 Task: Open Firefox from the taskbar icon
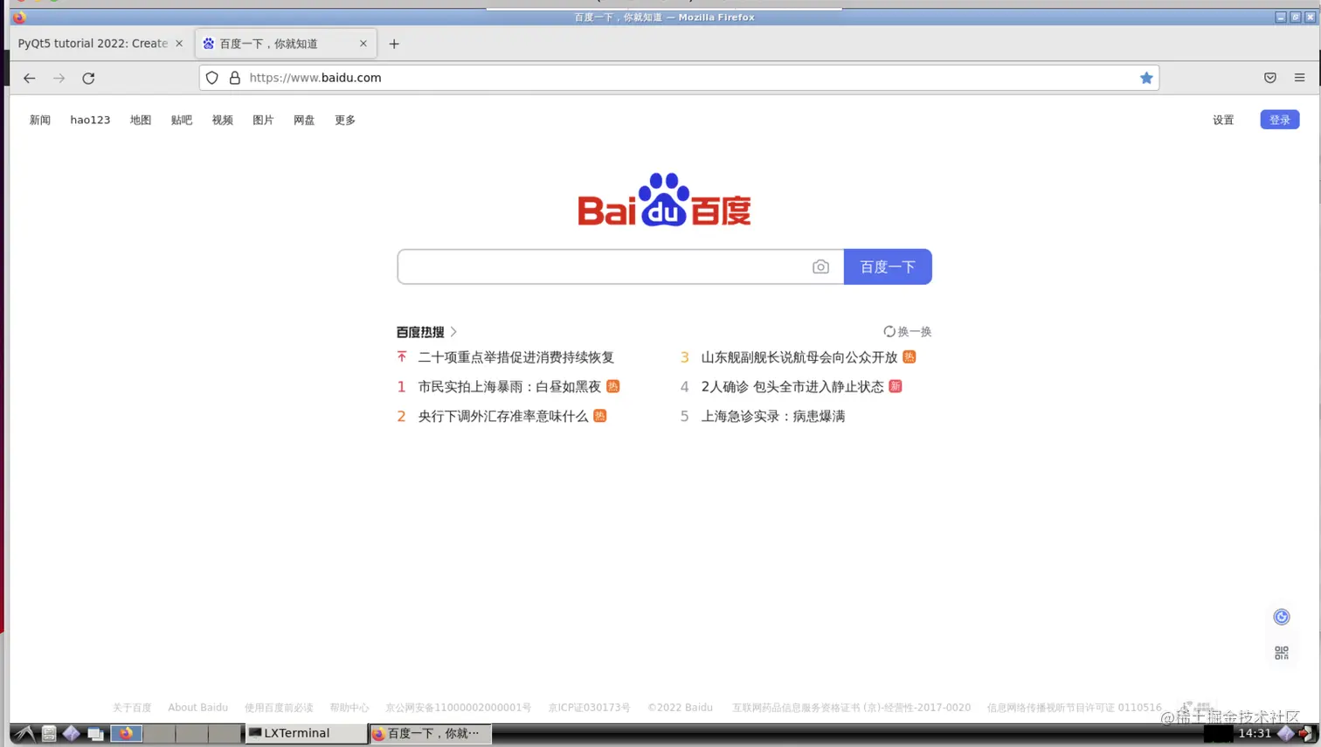(127, 734)
